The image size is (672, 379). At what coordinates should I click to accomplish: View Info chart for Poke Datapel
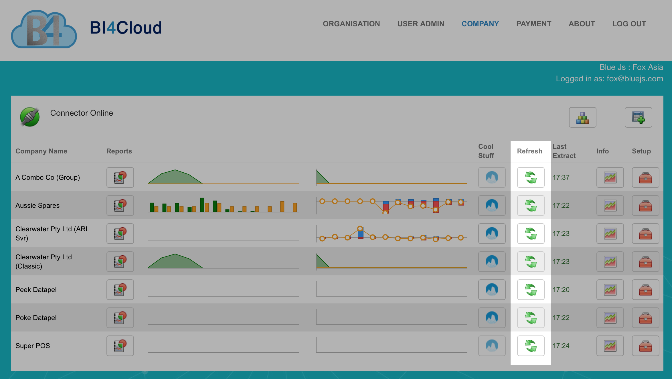pos(610,318)
